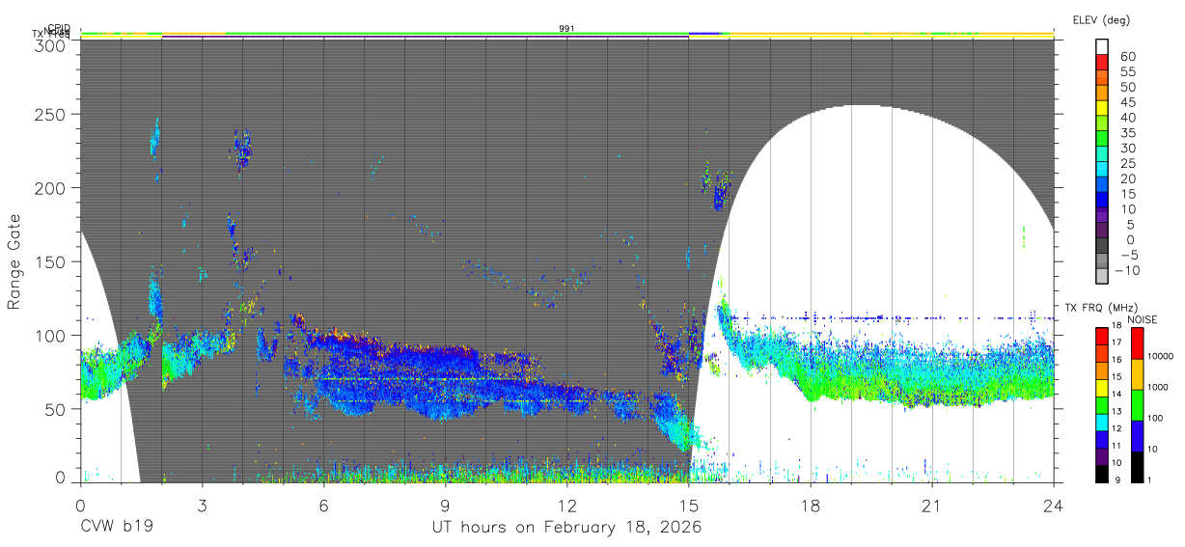This screenshot has height=547, width=1185.
Task: Click the "60" label on ELEV scale
Action: pos(1127,56)
